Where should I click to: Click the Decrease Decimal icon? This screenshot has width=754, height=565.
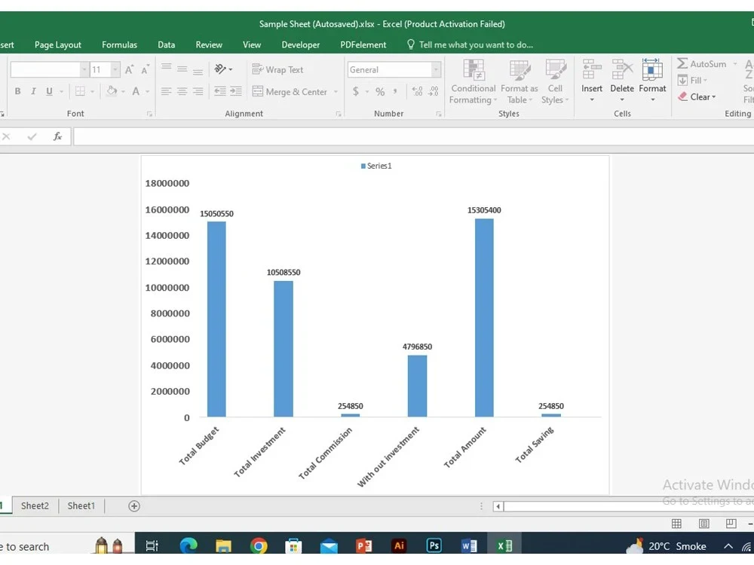(434, 91)
